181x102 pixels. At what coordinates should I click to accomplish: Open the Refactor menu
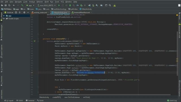[40, 2]
